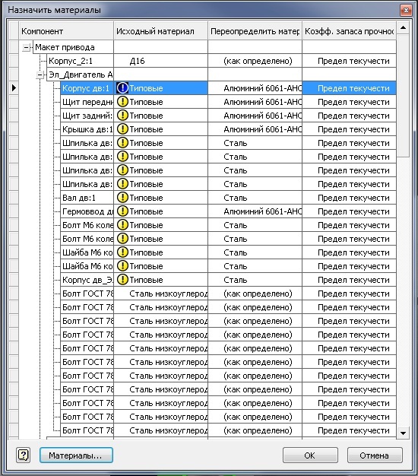Image resolution: width=418 pixels, height=476 pixels.
Task: Open help via the question mark icon
Action: [24, 455]
